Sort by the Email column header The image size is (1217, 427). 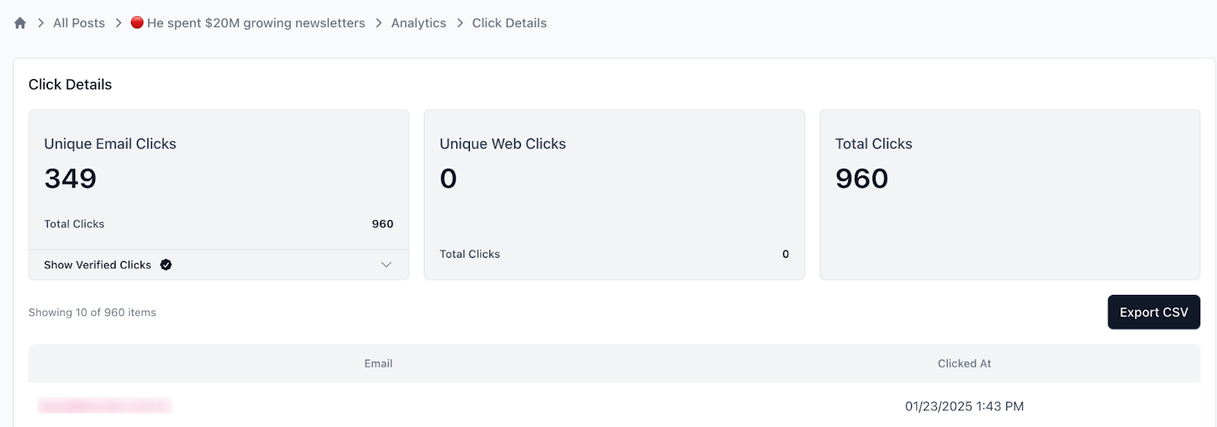click(378, 363)
